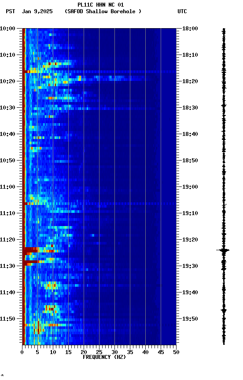Click the 18:40 UTC time label
The image size is (243, 380).
190,134
